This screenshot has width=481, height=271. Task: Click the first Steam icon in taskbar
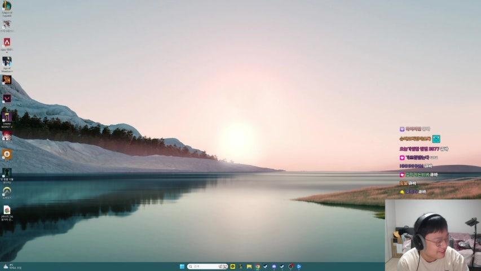tap(266, 266)
